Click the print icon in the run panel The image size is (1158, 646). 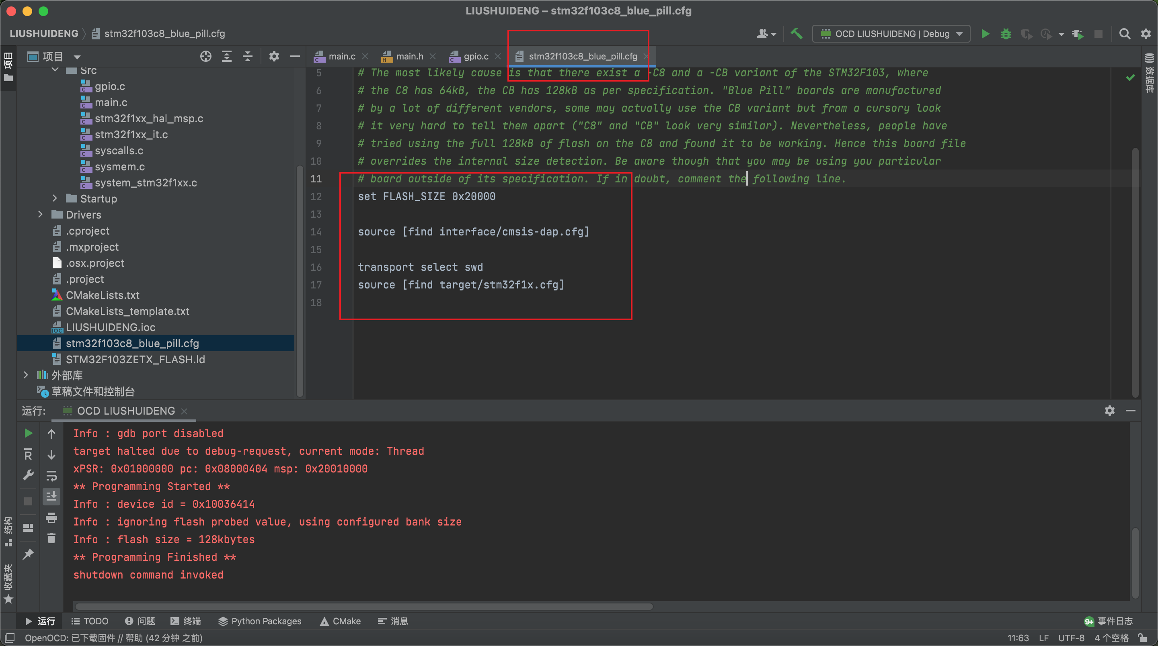[52, 517]
